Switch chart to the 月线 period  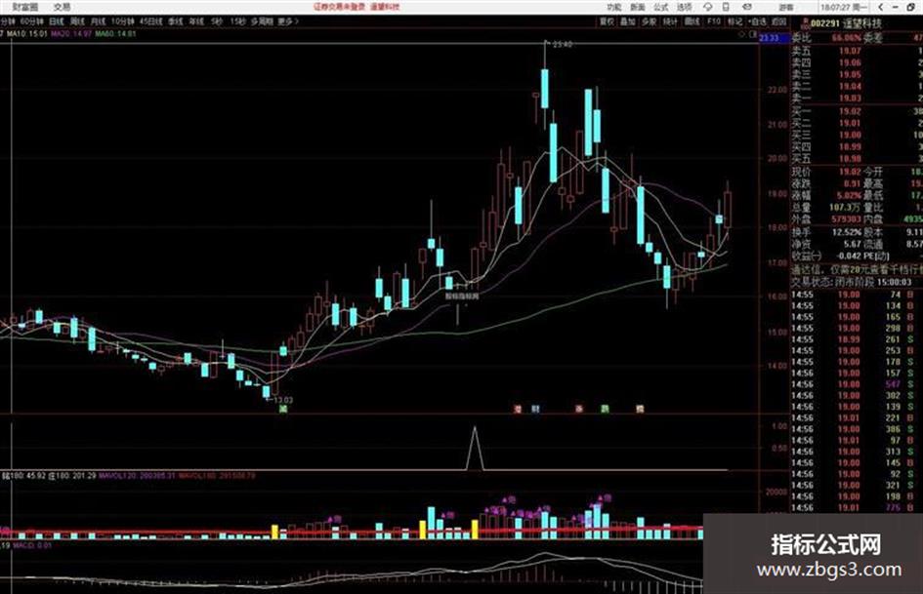[98, 21]
